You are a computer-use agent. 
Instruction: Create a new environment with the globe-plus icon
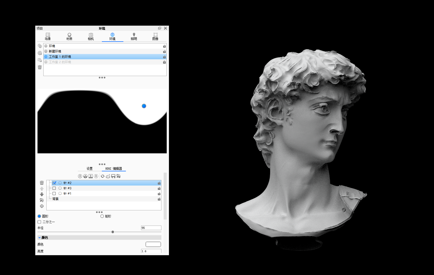(x=40, y=53)
